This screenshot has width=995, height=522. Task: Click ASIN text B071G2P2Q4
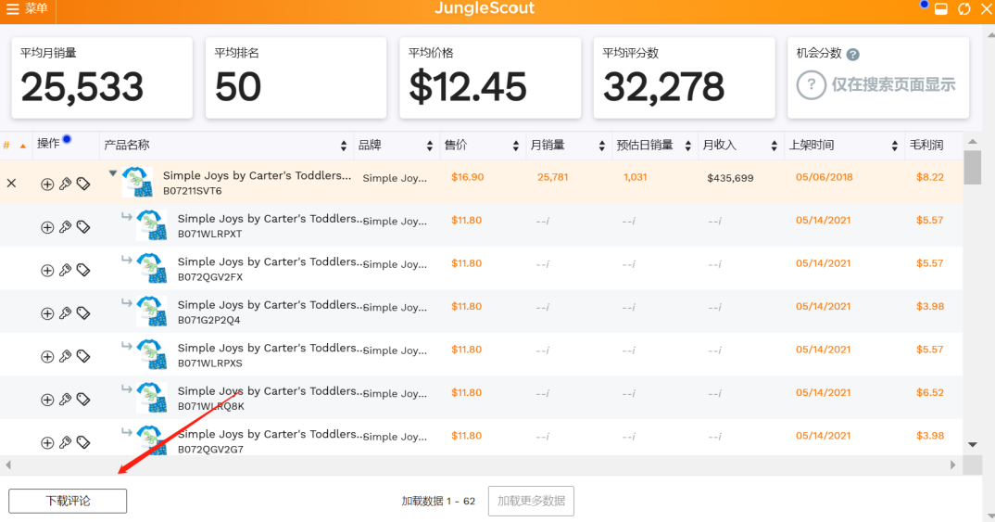click(x=208, y=320)
